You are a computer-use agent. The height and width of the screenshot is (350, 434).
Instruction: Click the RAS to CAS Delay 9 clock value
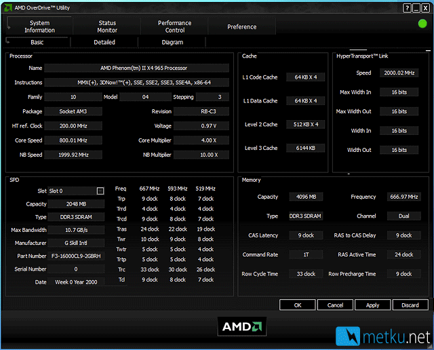pyautogui.click(x=404, y=235)
